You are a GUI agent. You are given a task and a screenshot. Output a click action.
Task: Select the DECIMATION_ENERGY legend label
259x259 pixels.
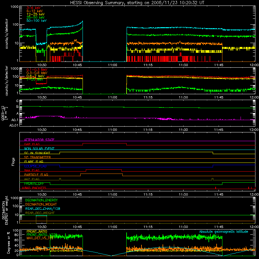click(41, 200)
